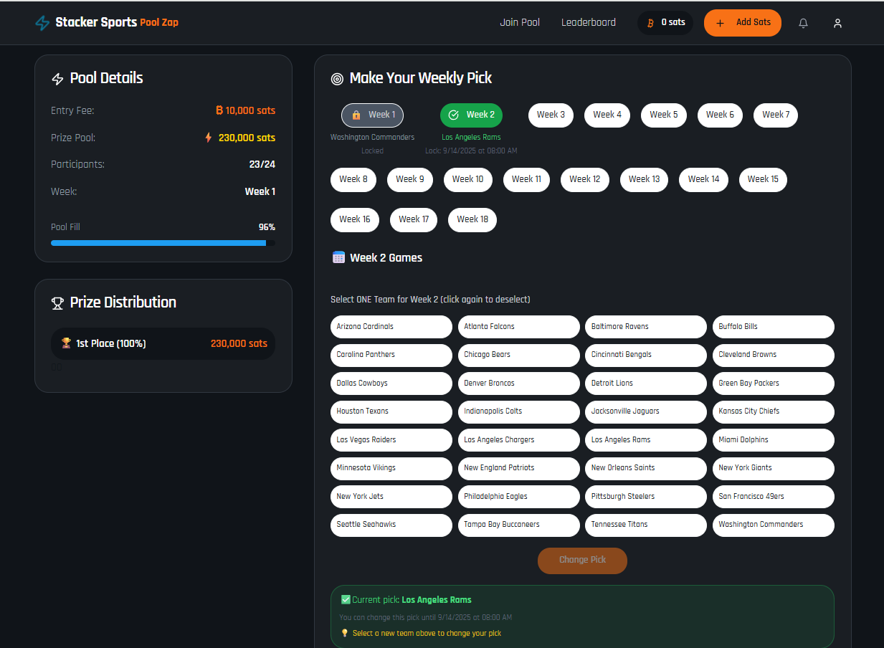Open Week 17
Screen dimensions: 884x648
(414, 219)
